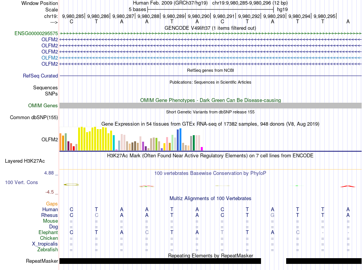This screenshot has height=270, width=362.
Task: Click the Human alignment row label
Action: (50, 209)
